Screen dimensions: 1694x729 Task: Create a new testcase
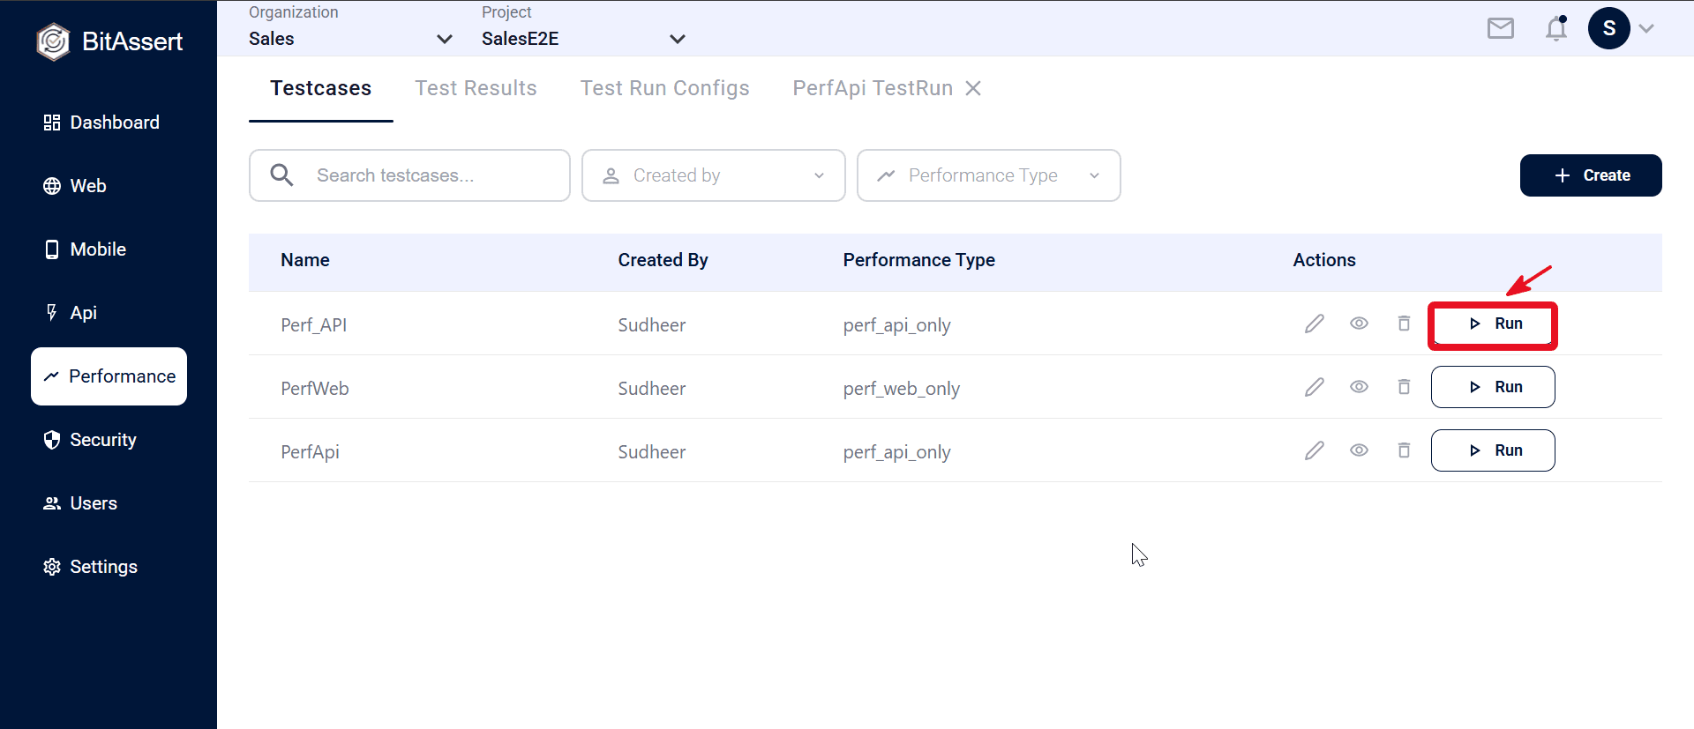1591,175
